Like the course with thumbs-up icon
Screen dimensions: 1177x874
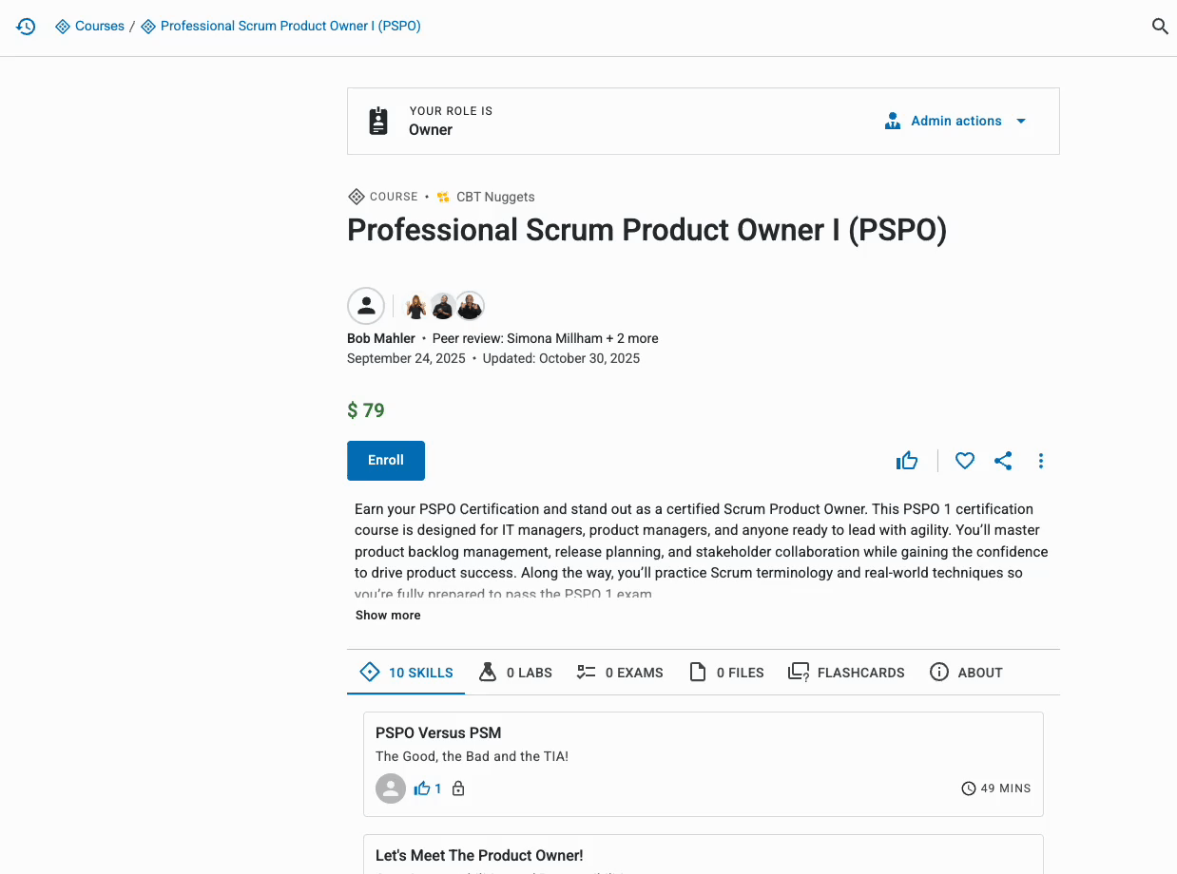click(x=907, y=461)
